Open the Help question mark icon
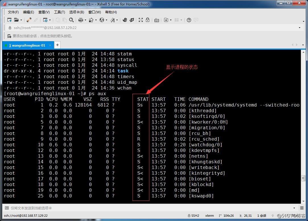This screenshot has width=308, height=221. (189, 20)
